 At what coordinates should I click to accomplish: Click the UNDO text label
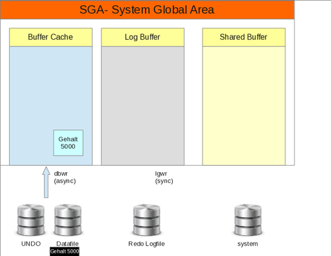pyautogui.click(x=31, y=243)
